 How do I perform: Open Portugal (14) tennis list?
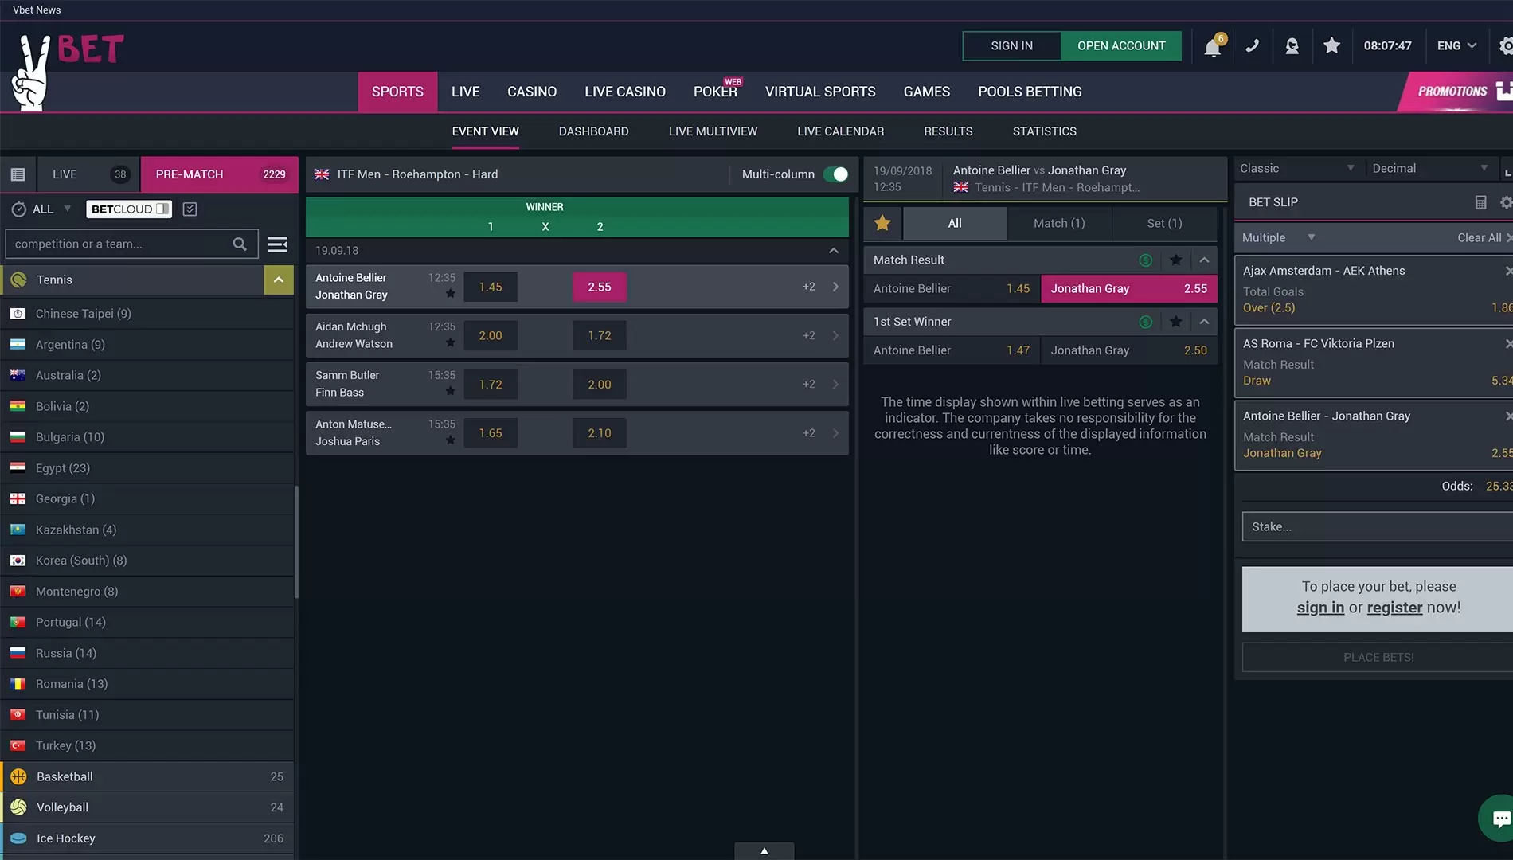pyautogui.click(x=147, y=622)
